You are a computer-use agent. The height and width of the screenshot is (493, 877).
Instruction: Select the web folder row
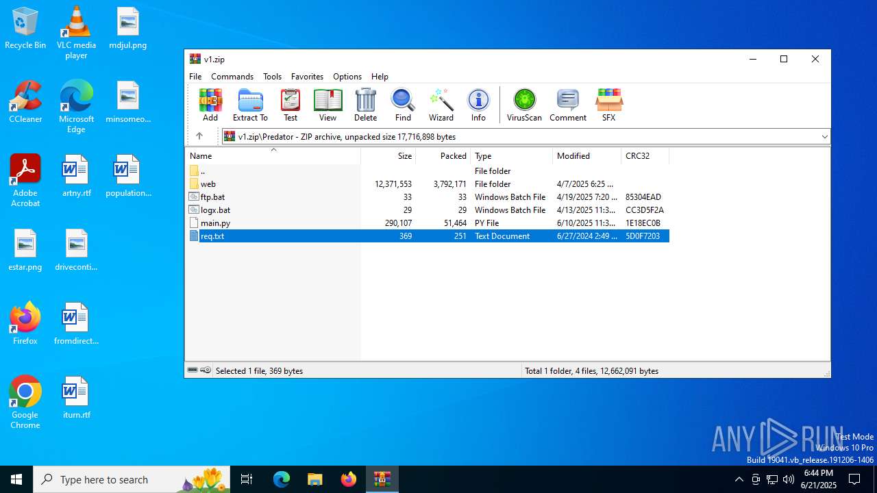pos(428,184)
